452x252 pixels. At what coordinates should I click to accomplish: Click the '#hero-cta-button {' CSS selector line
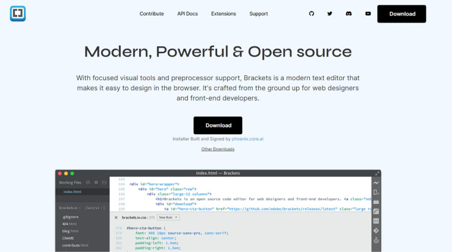[x=146, y=228]
